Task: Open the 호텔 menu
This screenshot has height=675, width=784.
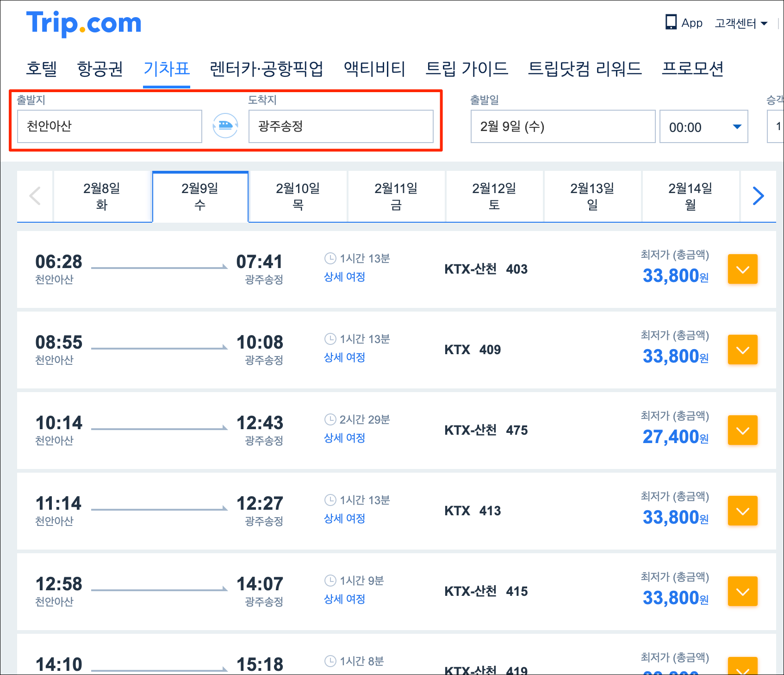Action: (42, 69)
